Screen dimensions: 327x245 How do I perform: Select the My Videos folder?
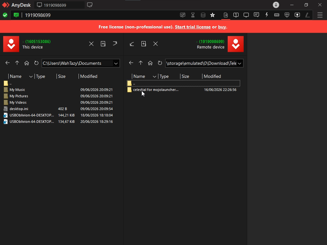[x=58, y=102]
